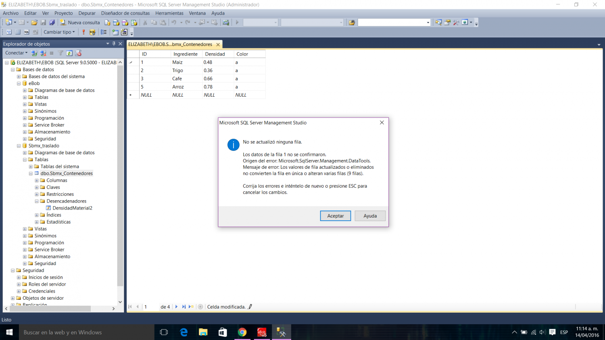Click the XMLA query icon

[134, 23]
